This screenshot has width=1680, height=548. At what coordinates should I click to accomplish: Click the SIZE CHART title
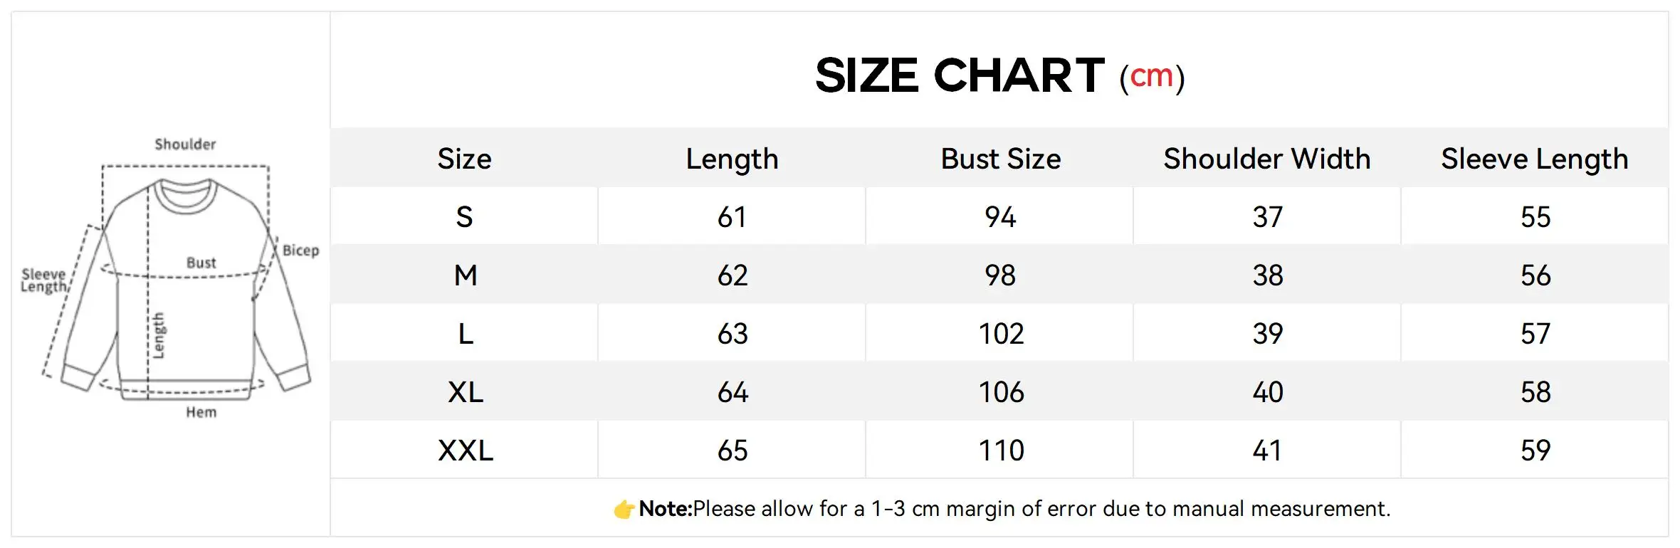click(x=960, y=75)
